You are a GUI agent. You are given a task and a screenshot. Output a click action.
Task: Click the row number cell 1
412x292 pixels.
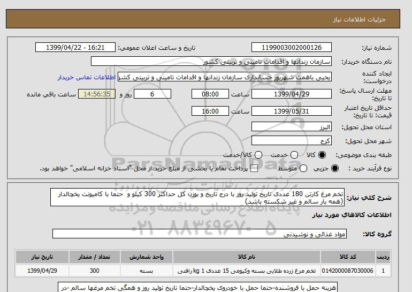pos(383,271)
